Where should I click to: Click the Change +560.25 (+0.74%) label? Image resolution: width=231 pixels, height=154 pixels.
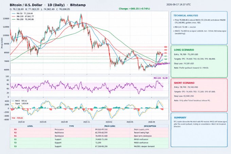134,9
